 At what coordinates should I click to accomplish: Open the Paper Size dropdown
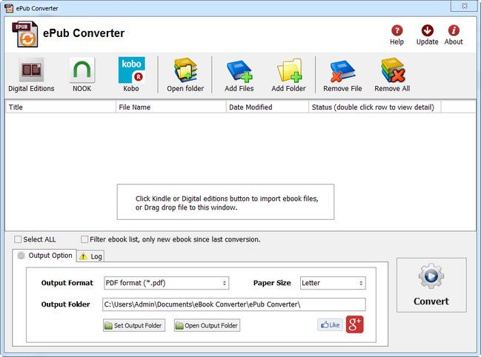pos(333,283)
